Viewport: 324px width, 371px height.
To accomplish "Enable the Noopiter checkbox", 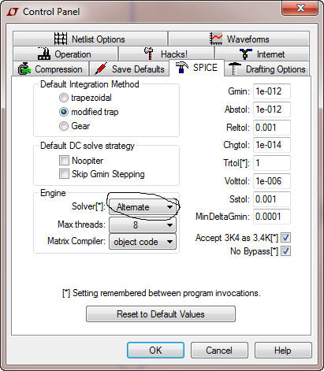I will [64, 160].
